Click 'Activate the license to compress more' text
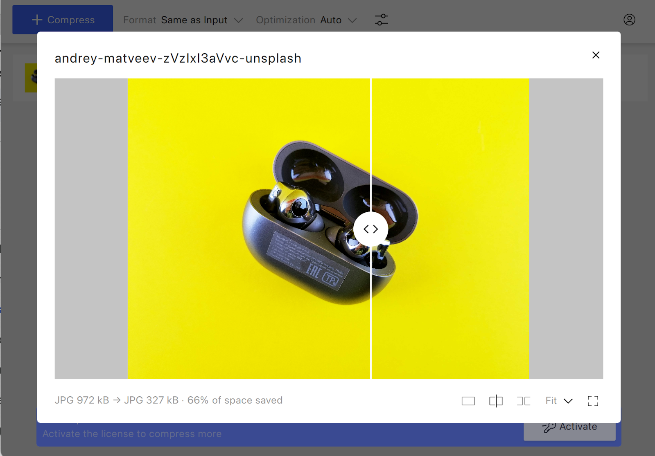 [132, 434]
